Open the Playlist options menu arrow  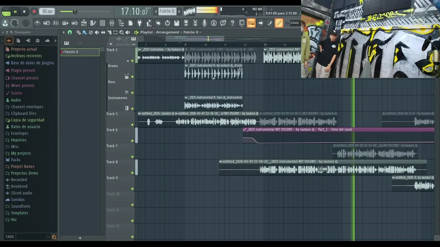point(64,32)
